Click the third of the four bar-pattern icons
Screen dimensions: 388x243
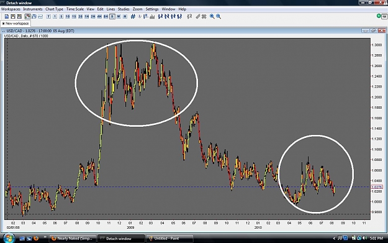click(x=173, y=17)
